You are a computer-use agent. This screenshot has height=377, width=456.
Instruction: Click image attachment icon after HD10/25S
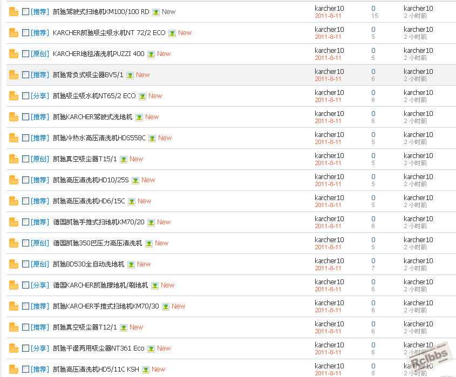pyautogui.click(x=135, y=181)
